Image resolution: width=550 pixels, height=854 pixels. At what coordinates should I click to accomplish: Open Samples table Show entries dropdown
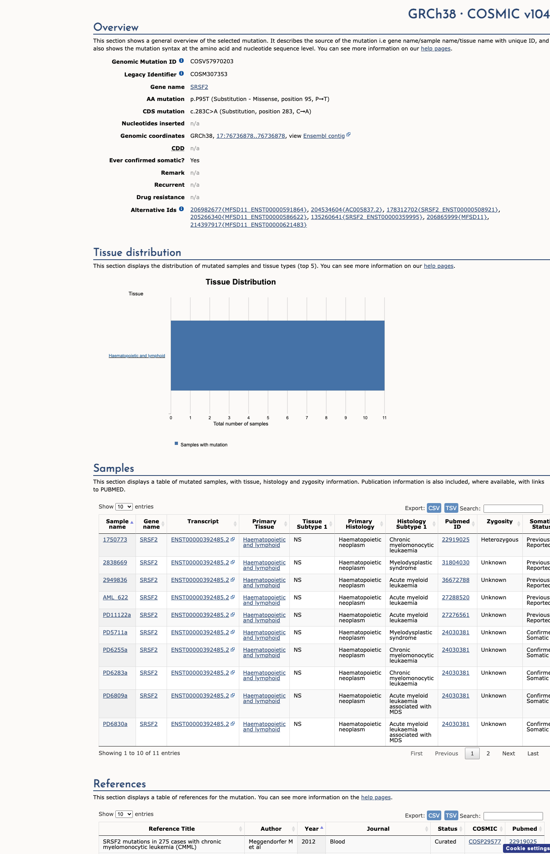124,507
